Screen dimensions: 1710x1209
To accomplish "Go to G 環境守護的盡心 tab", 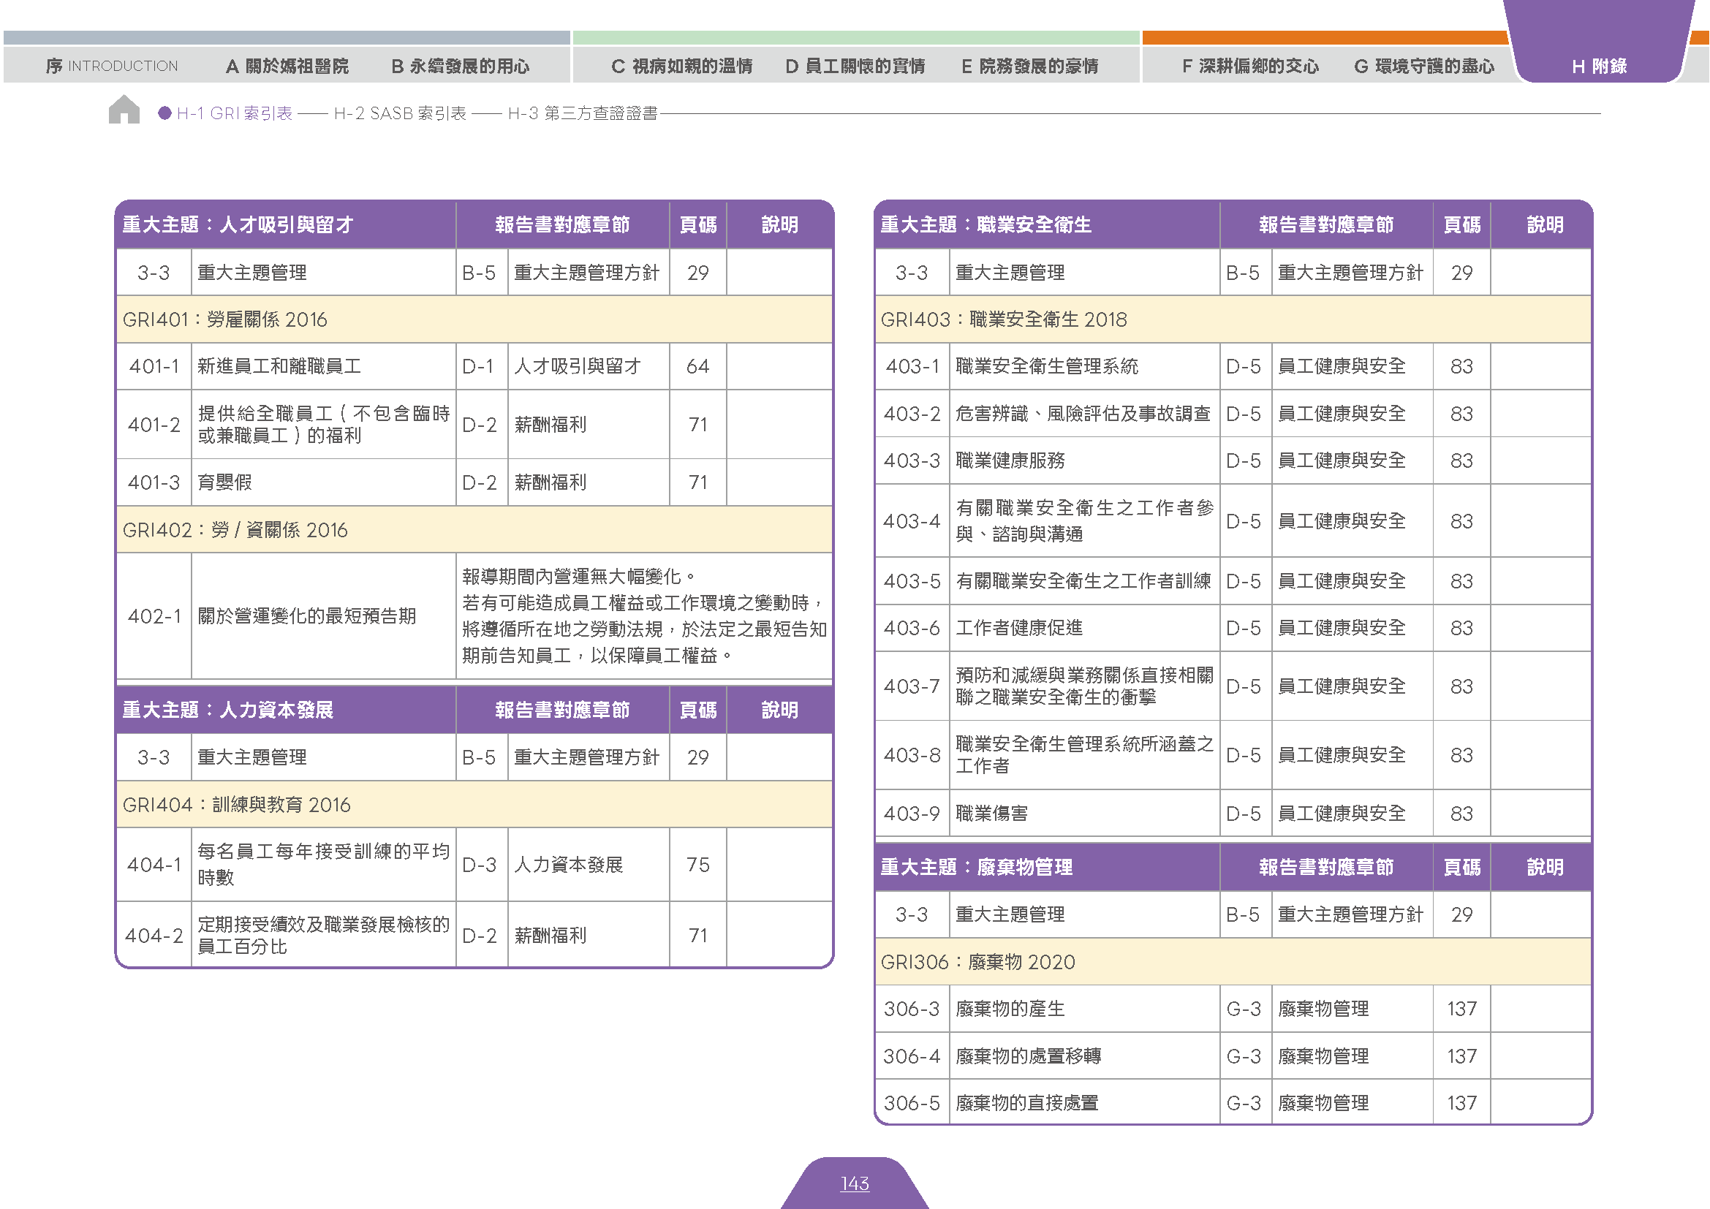I will click(x=1424, y=67).
